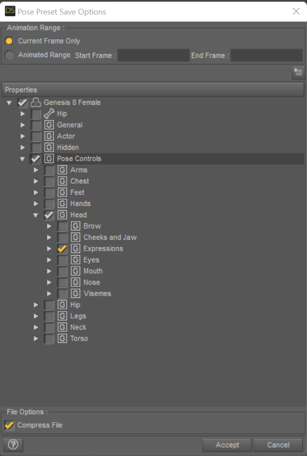Open the options menu icon above Properties
The width and height of the screenshot is (307, 456).
point(298,72)
